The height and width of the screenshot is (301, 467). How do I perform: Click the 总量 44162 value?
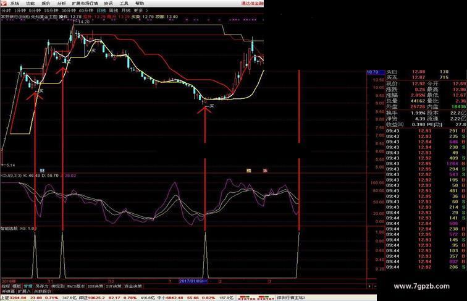(417, 101)
